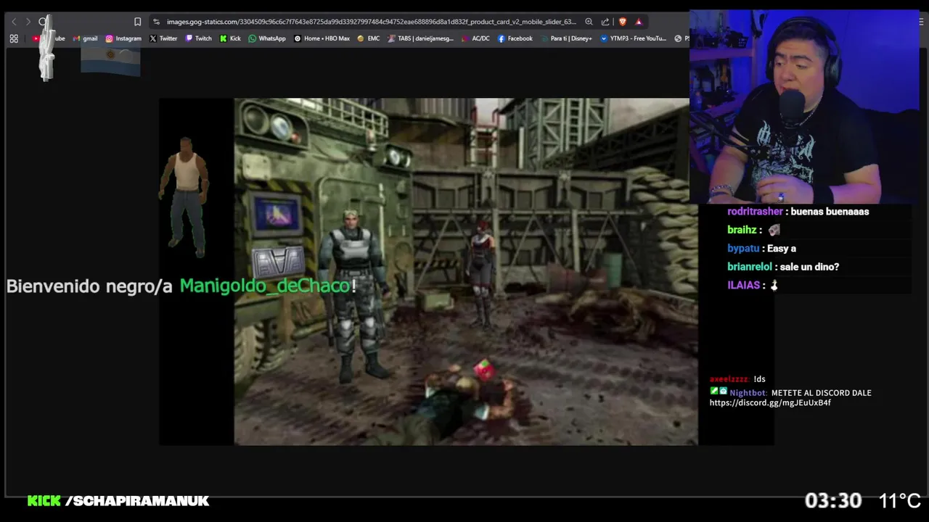Open the Kick bookmark
Viewport: 929px width, 522px height.
(x=230, y=38)
